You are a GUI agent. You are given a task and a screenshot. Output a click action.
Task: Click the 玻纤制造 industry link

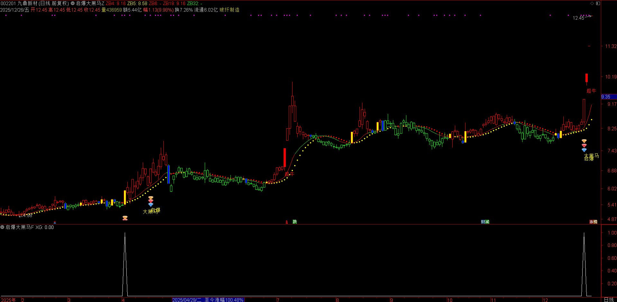click(230, 10)
